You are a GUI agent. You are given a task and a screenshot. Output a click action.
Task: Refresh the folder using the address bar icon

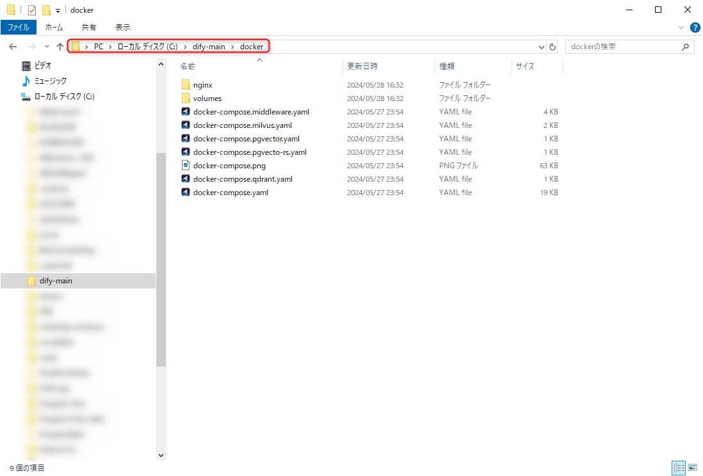click(552, 46)
